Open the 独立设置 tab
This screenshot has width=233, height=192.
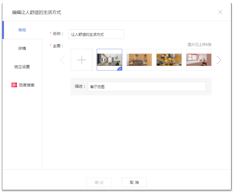coord(22,67)
